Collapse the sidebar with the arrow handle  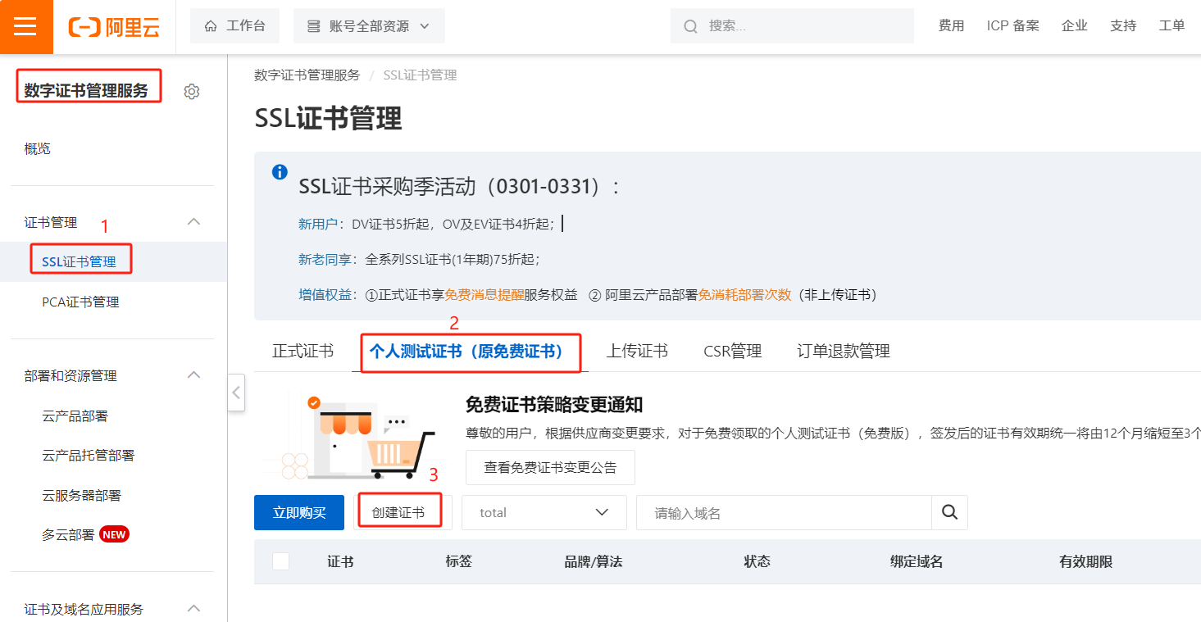click(236, 393)
